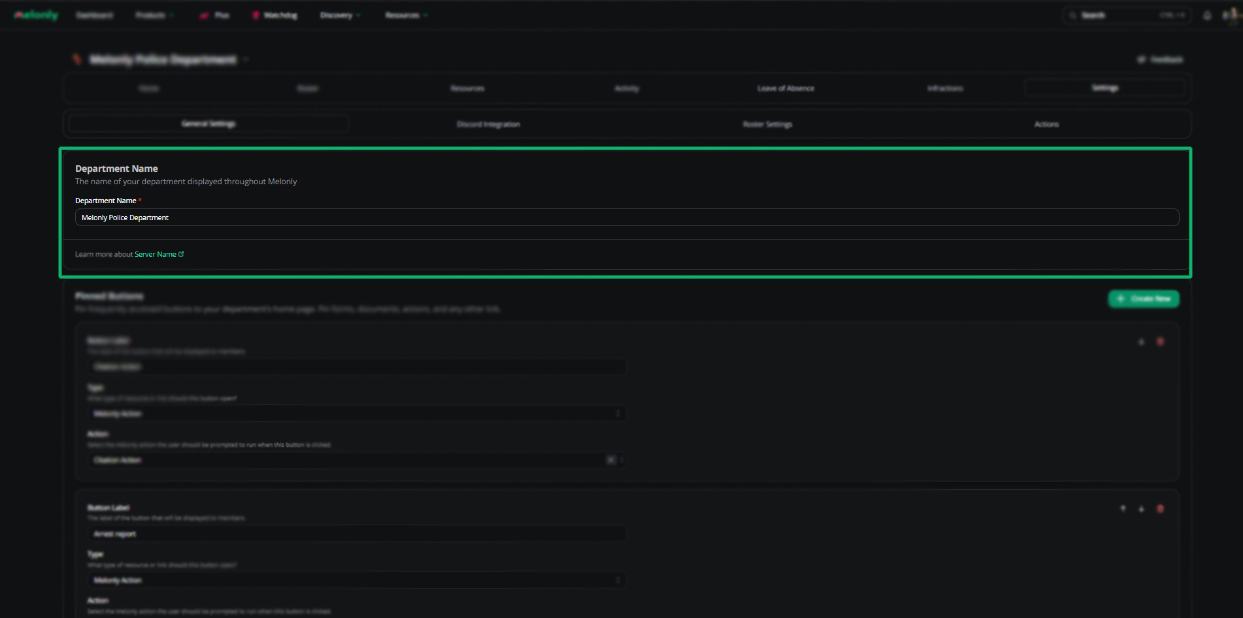This screenshot has width=1243, height=618.
Task: Clear the Citation Action selection
Action: 610,460
